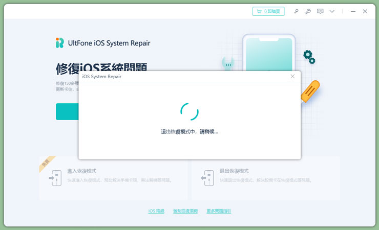Viewport: 379px width, 230px height.
Task: Open the feedback chat icon
Action: 320,11
